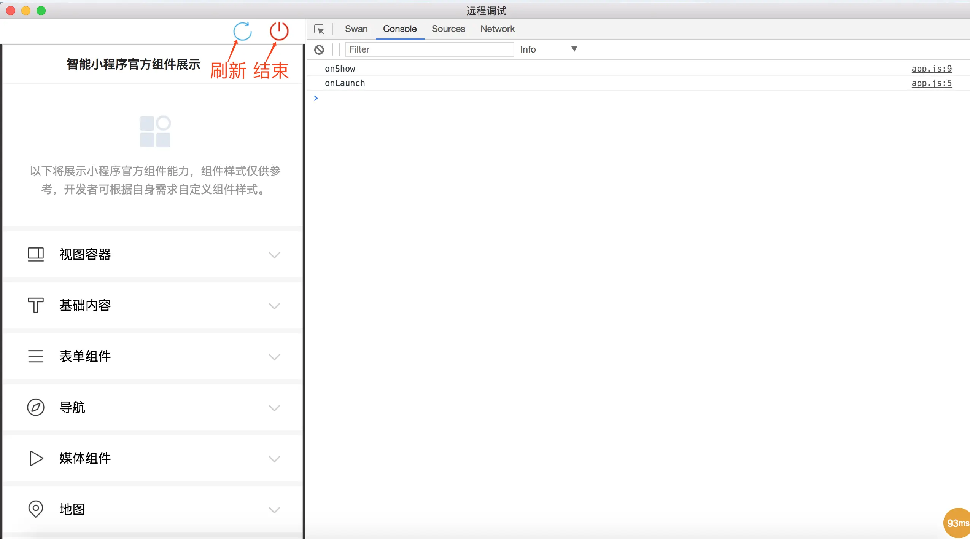970x539 pixels.
Task: Click the compass icon beside 导航
Action: (x=36, y=407)
